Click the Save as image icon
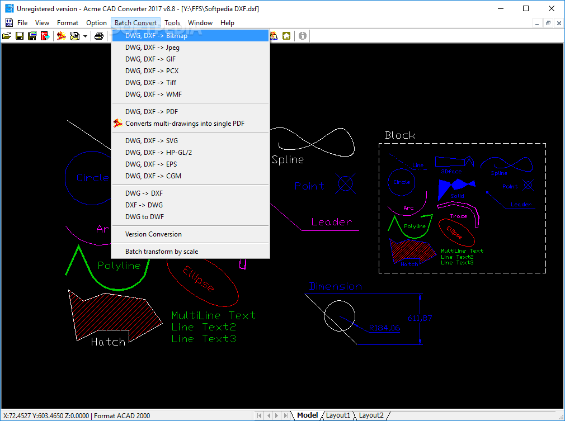 pos(32,36)
